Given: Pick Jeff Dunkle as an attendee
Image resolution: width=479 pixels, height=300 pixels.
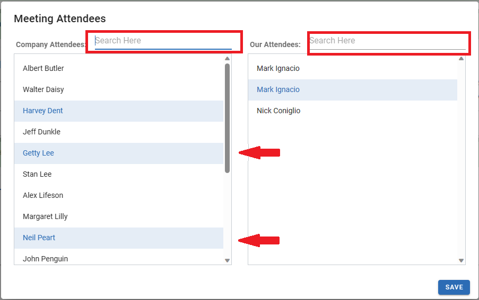Looking at the screenshot, I should (41, 132).
